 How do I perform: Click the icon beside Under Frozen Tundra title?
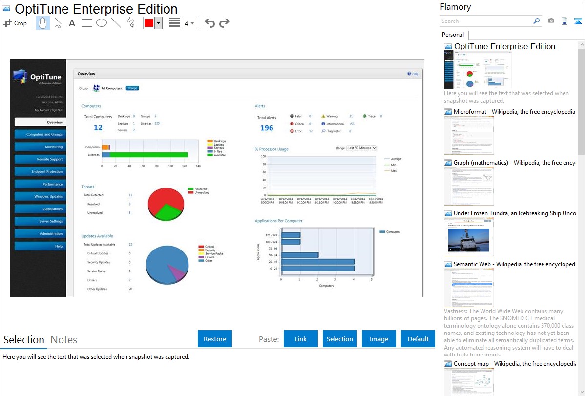click(448, 213)
